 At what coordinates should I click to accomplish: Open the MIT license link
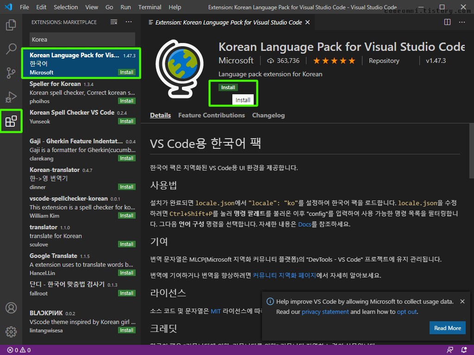(216, 311)
